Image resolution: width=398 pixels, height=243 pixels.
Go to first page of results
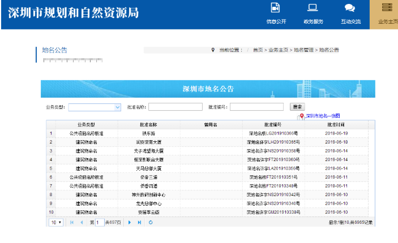pyautogui.click(x=71, y=223)
